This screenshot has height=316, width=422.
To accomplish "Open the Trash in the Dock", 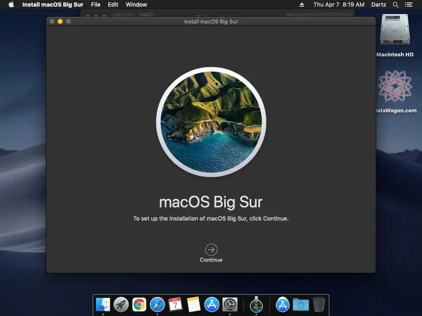I will pos(319,304).
